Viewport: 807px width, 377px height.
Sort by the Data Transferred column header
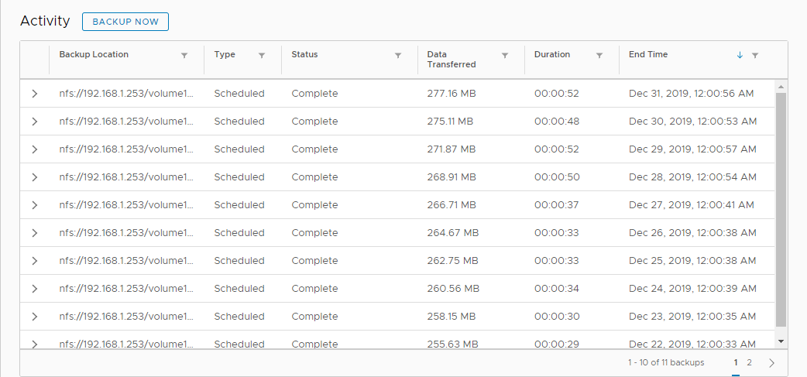451,60
